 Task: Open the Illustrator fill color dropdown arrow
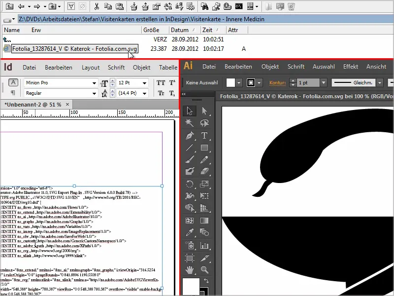pos(239,82)
